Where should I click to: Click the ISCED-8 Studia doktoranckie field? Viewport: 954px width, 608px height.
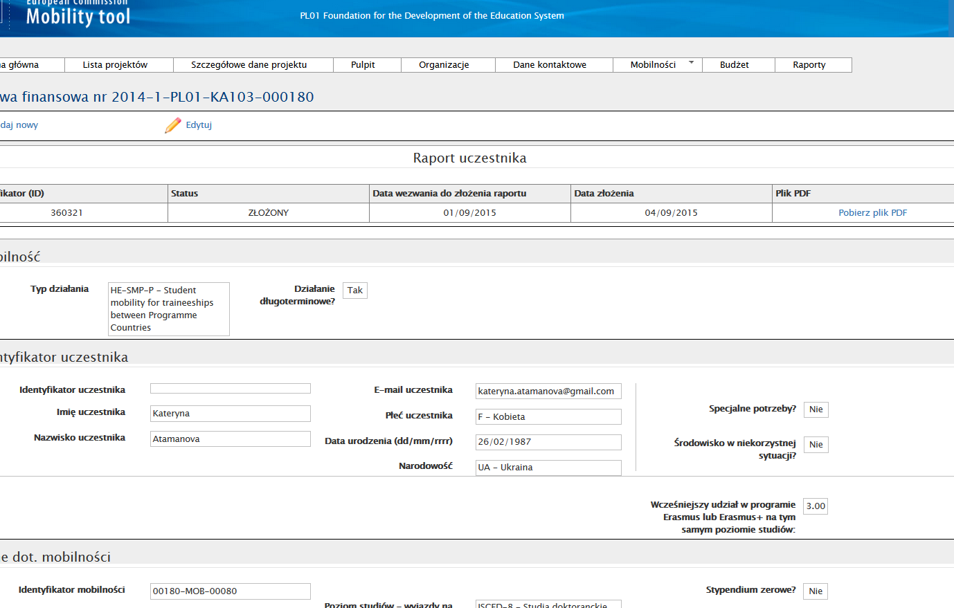tap(548, 604)
